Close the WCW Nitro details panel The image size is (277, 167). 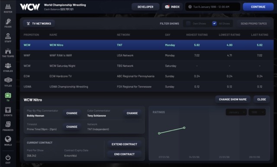tap(261, 99)
